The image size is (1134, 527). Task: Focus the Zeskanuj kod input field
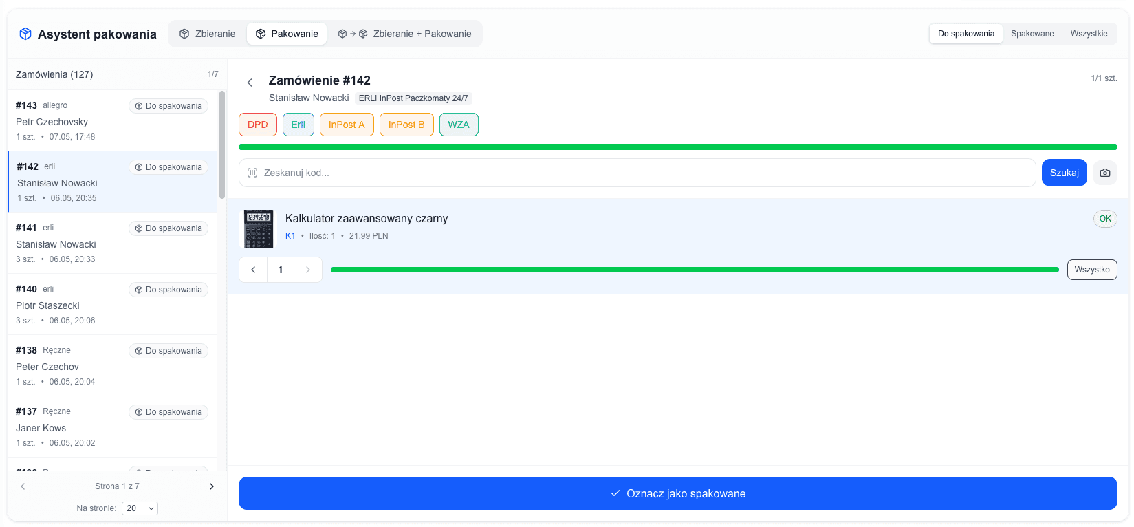[x=637, y=173]
